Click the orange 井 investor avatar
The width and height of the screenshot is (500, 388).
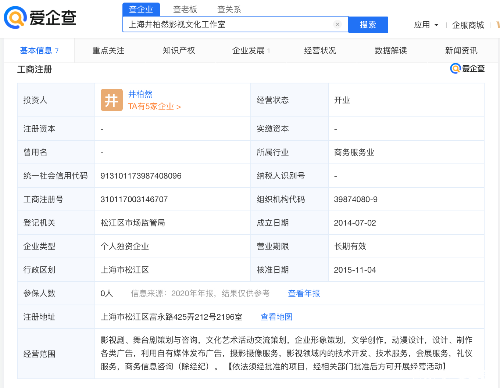coord(111,100)
